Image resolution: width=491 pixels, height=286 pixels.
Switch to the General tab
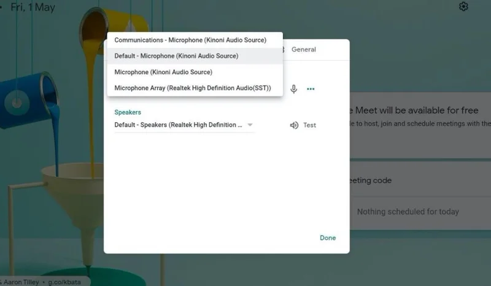303,50
